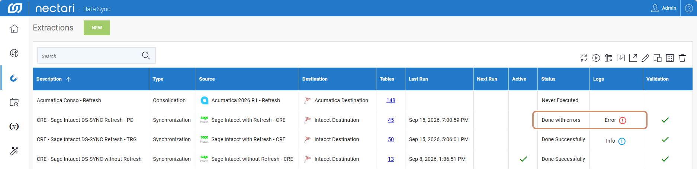Sort by the Tables column header
The height and width of the screenshot is (169, 697).
pyautogui.click(x=387, y=79)
